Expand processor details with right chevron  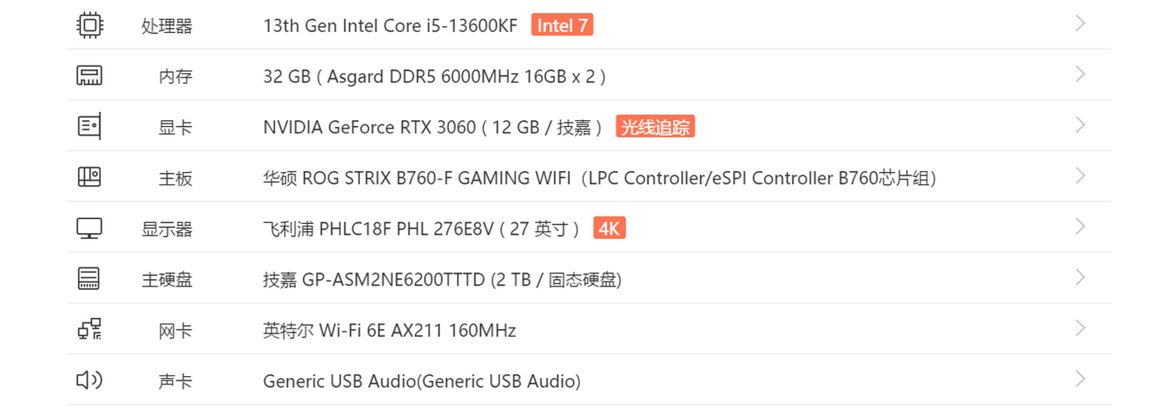pyautogui.click(x=1081, y=24)
